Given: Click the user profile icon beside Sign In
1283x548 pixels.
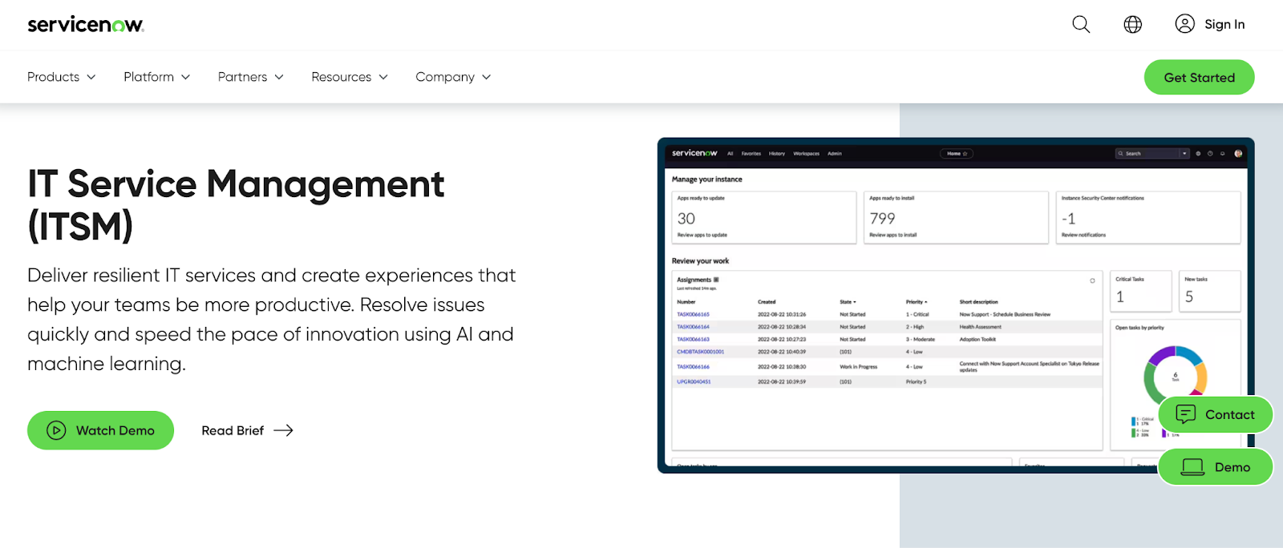Looking at the screenshot, I should (x=1185, y=24).
